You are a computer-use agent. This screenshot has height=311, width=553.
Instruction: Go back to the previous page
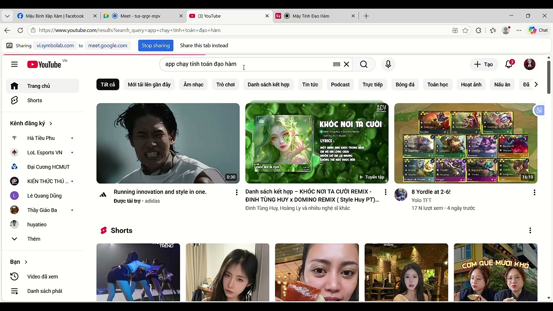pos(7,30)
